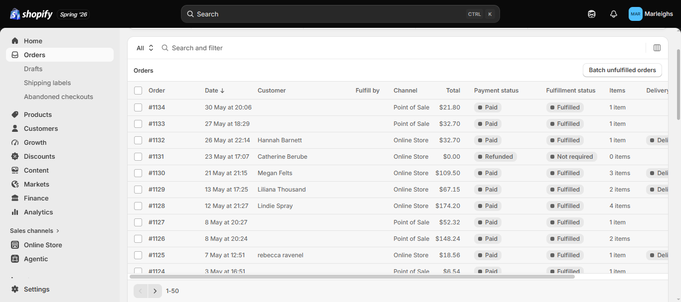Open Drafts under Orders

coord(33,69)
